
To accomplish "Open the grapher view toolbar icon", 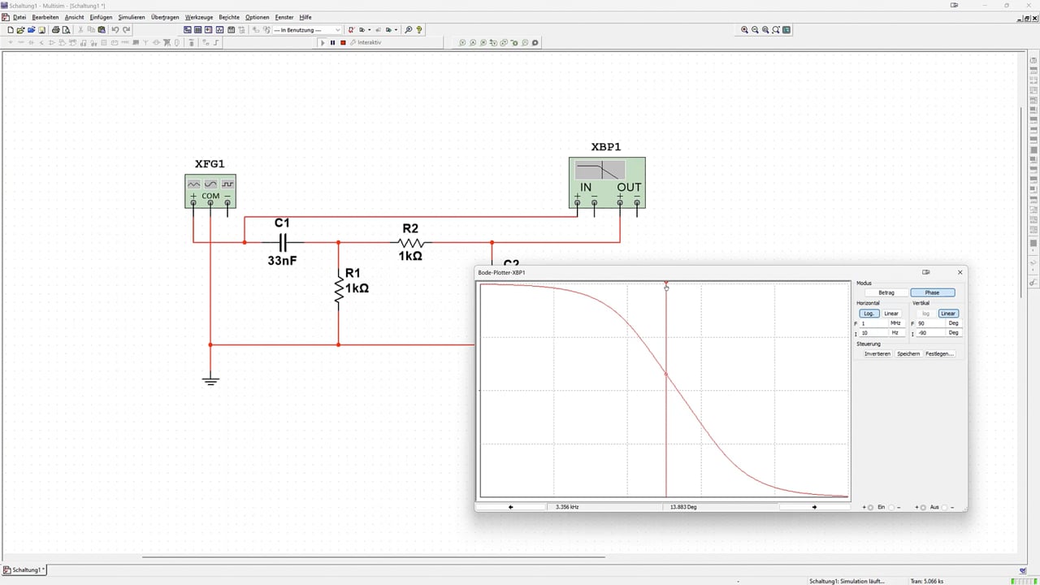I will pos(220,30).
